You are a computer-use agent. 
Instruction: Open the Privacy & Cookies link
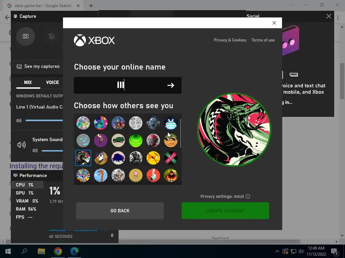tap(230, 40)
